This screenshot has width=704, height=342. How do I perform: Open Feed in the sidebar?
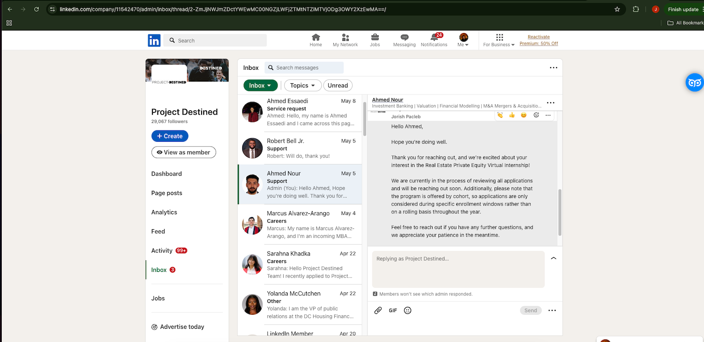[x=158, y=232]
